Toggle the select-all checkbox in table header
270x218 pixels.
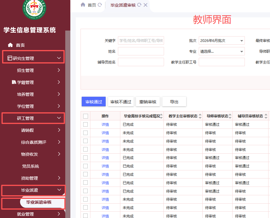86,116
